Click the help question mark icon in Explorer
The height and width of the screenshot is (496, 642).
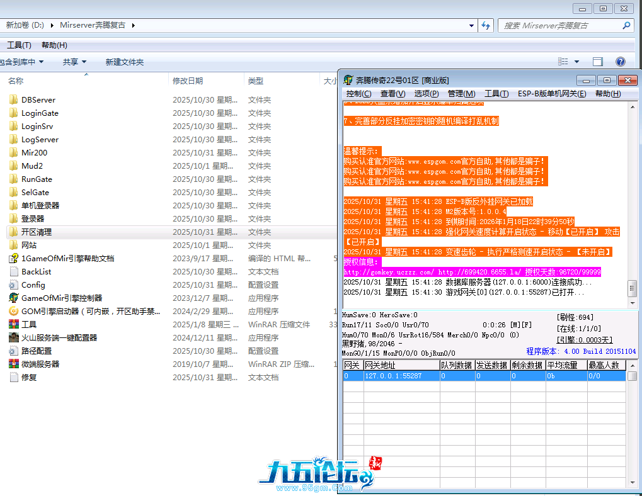click(x=620, y=62)
